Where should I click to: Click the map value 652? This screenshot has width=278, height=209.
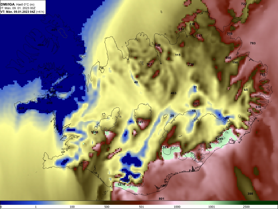tap(181, 29)
